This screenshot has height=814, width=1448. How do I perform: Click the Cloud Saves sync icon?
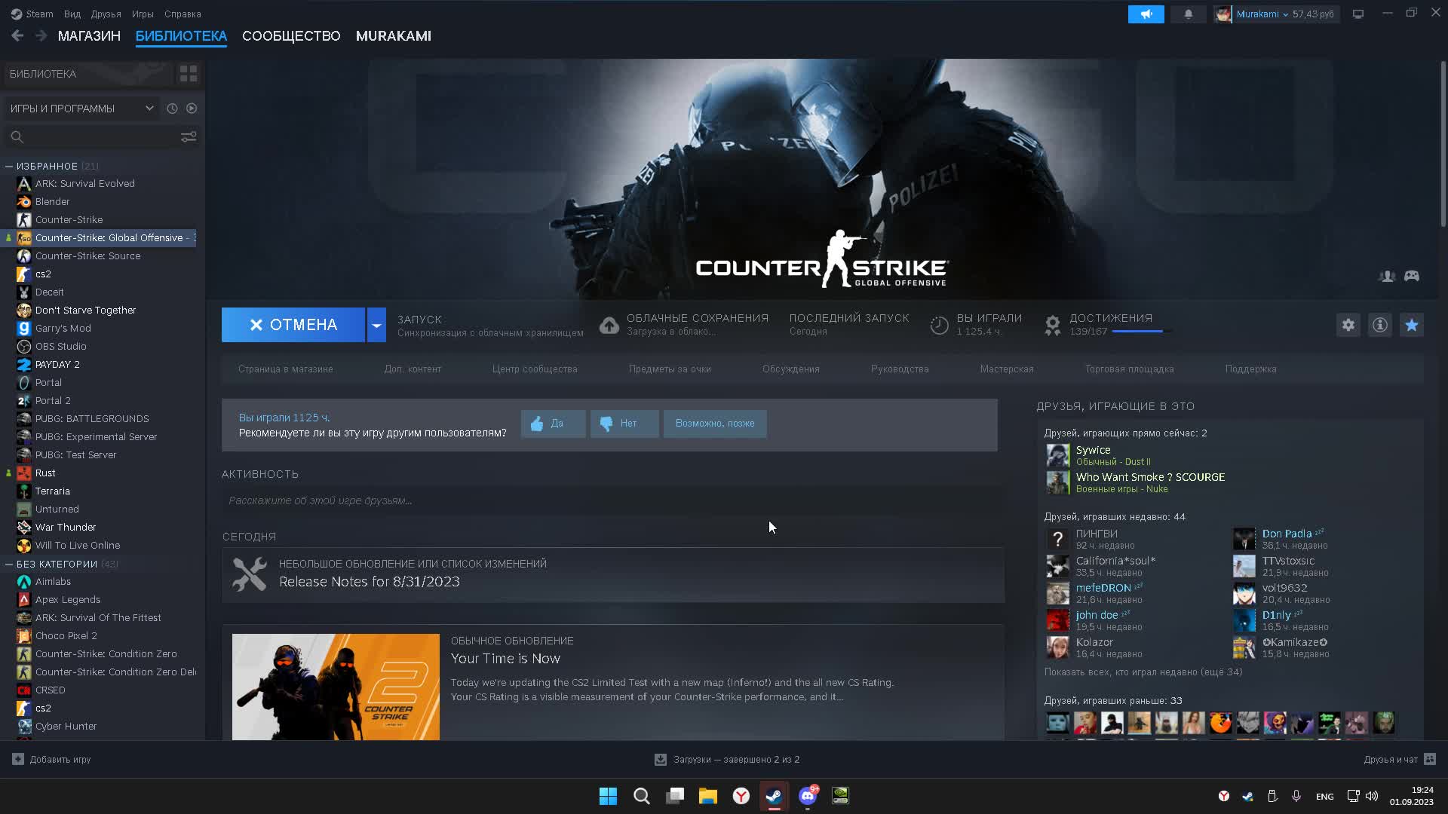coord(608,324)
